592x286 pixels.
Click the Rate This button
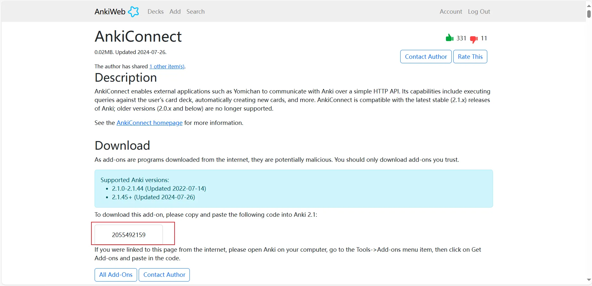(x=470, y=57)
